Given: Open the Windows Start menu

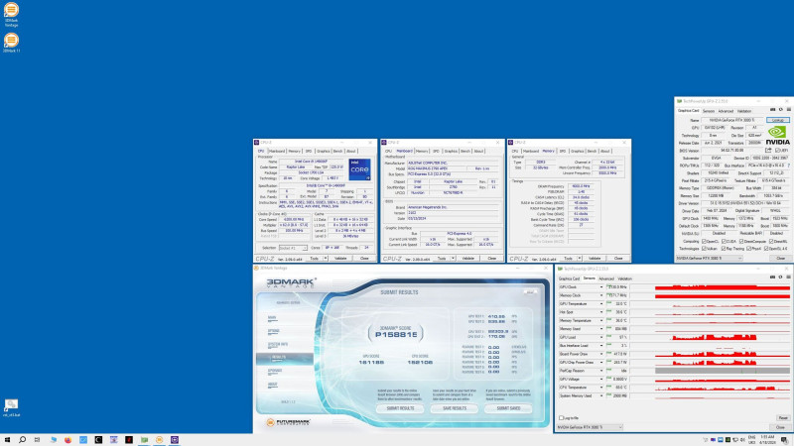Looking at the screenshot, I should (7, 440).
